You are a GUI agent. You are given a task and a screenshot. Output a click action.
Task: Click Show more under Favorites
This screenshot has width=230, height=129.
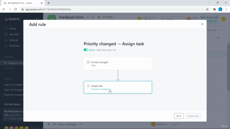9,68
